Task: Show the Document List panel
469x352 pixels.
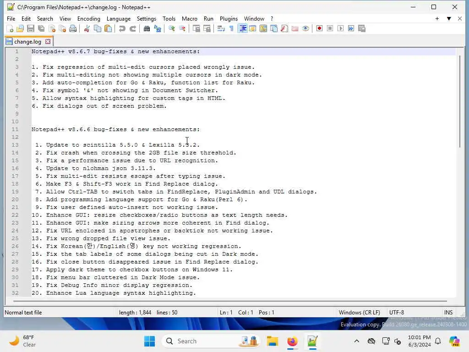Action: pos(274,29)
